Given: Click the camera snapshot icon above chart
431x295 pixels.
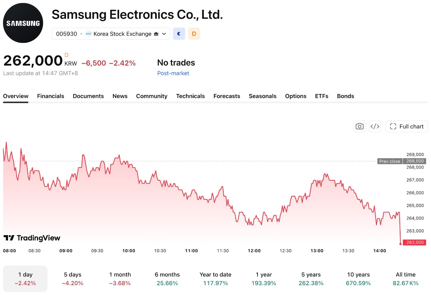Looking at the screenshot, I should click(x=360, y=126).
